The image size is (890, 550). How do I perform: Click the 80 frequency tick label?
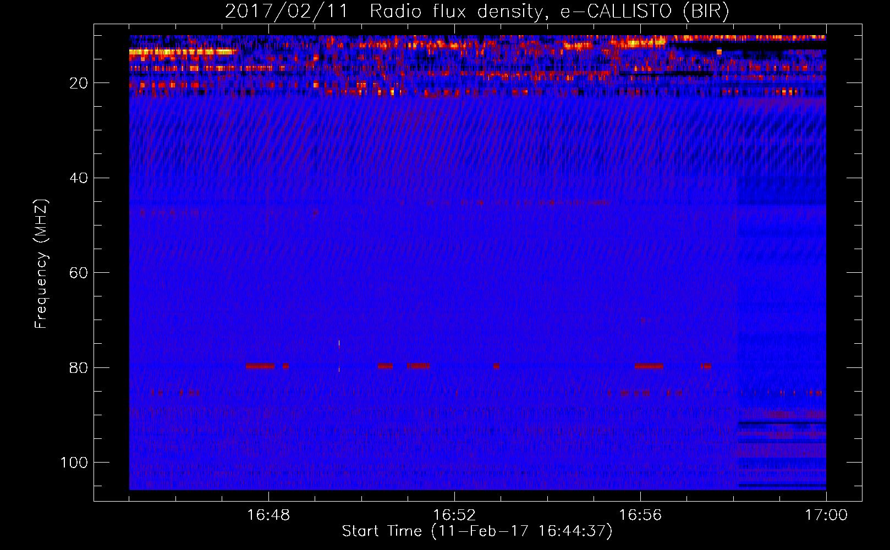(79, 367)
